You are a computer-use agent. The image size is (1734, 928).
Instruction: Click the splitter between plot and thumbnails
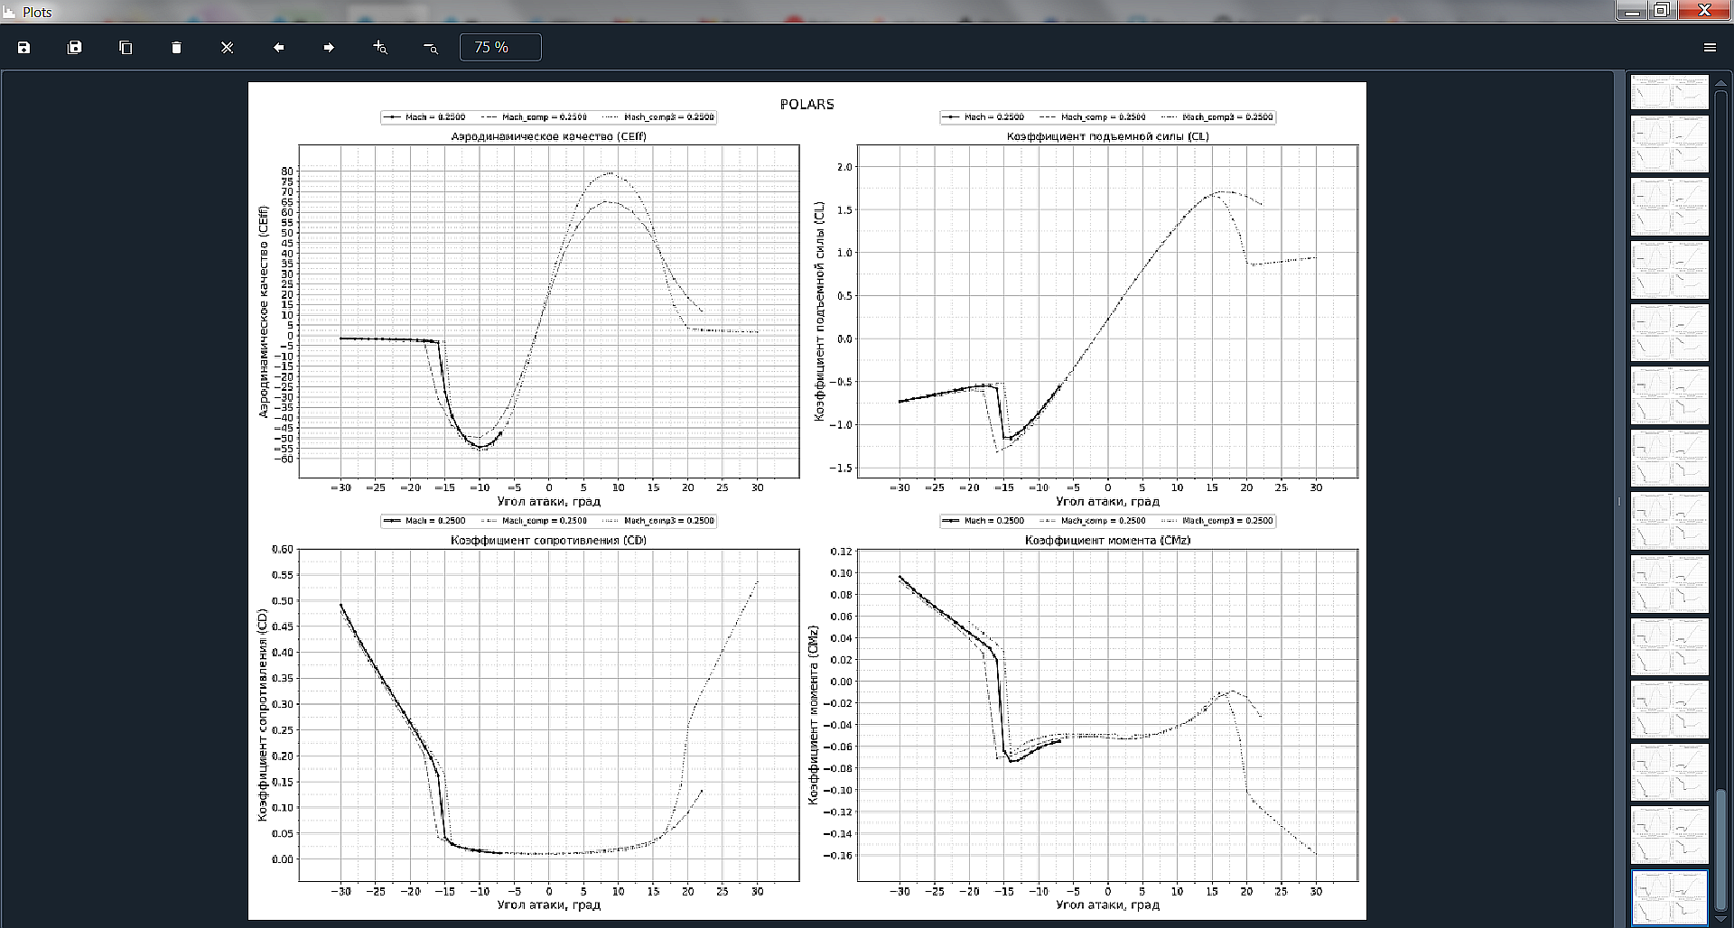click(x=1618, y=501)
